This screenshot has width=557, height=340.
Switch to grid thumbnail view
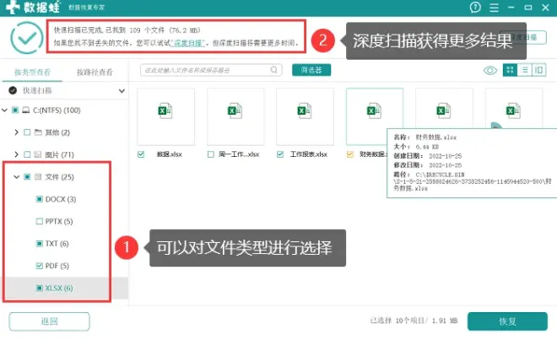(x=510, y=70)
